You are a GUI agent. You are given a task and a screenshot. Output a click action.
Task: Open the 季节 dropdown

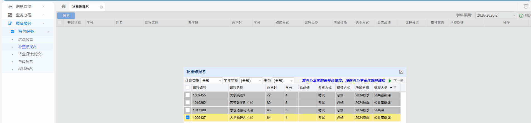tap(283, 81)
